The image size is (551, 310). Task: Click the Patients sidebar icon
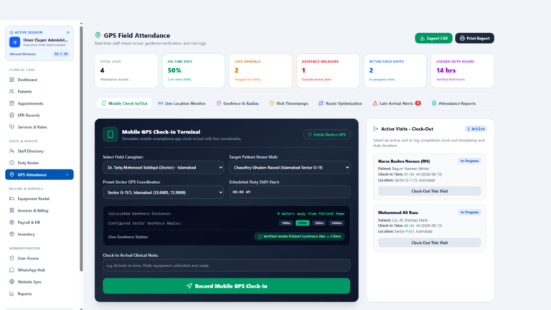tap(12, 91)
